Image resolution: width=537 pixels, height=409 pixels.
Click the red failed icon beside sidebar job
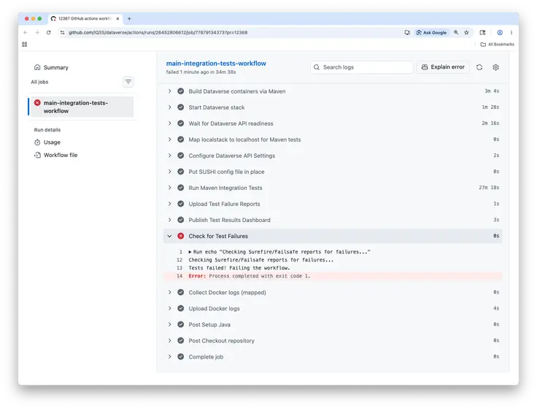(37, 102)
